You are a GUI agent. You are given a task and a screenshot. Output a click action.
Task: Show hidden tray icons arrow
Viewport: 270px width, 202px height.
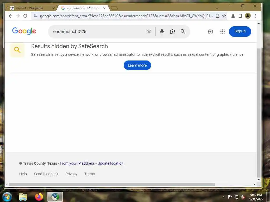[224, 197]
